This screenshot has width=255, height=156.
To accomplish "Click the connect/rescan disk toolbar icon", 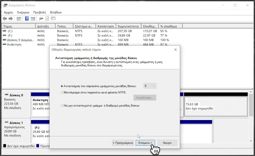I will pos(41,19).
